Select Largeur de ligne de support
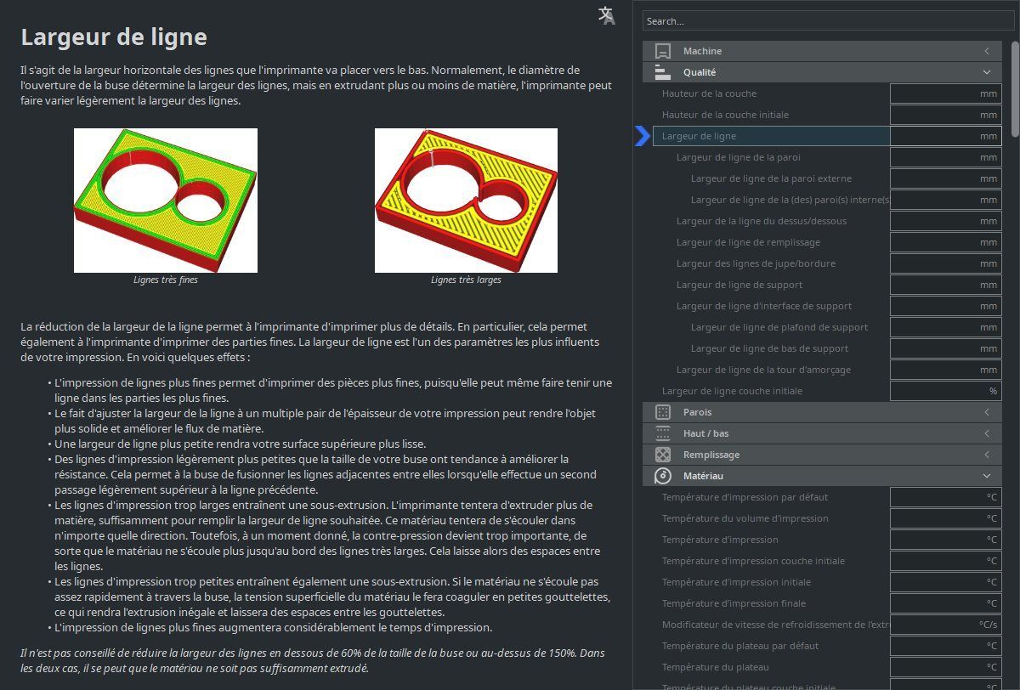The height and width of the screenshot is (690, 1020). [739, 285]
